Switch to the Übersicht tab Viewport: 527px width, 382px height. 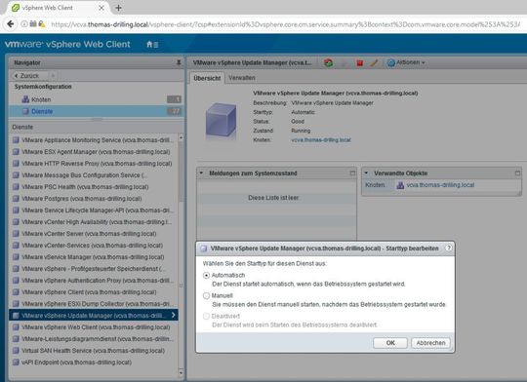[207, 78]
